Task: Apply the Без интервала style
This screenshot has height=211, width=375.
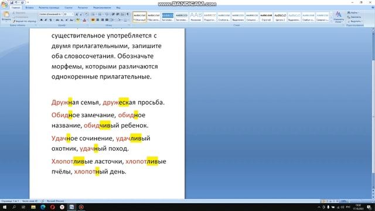Action: [154, 17]
